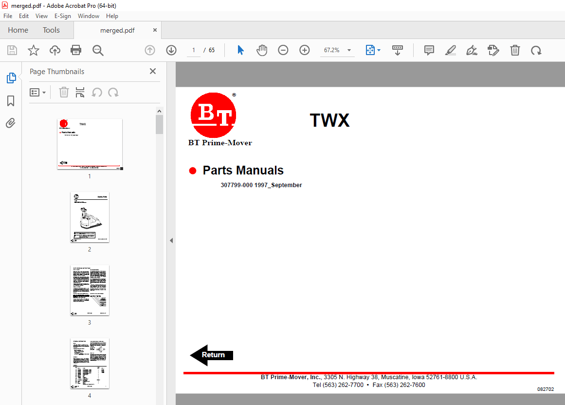Image resolution: width=565 pixels, height=405 pixels.
Task: Open Bookmarks panel icon
Action: pos(11,101)
